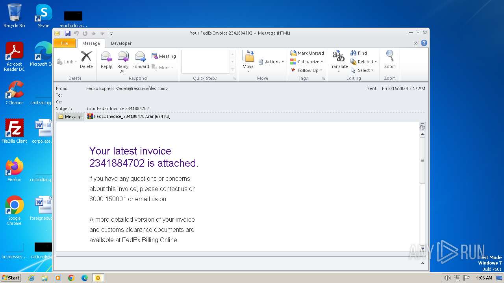Open Acrobat Reader DC desktop shortcut
This screenshot has height=283, width=504.
point(14,57)
